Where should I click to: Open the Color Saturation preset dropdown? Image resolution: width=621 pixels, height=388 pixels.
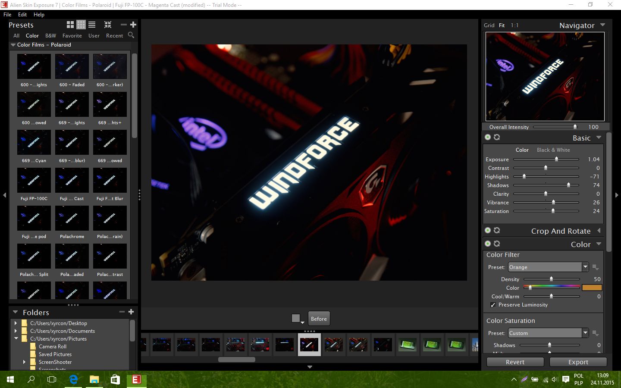(x=585, y=333)
